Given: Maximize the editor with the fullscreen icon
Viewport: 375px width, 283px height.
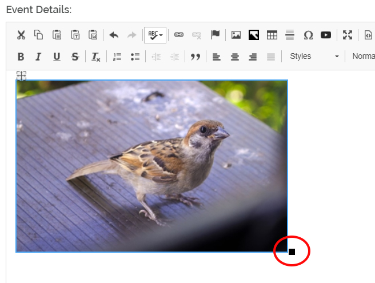Looking at the screenshot, I should point(348,35).
